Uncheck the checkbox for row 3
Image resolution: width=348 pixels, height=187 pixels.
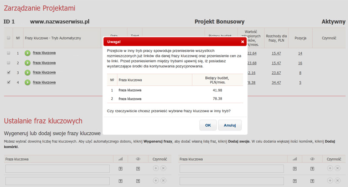pos(9,72)
